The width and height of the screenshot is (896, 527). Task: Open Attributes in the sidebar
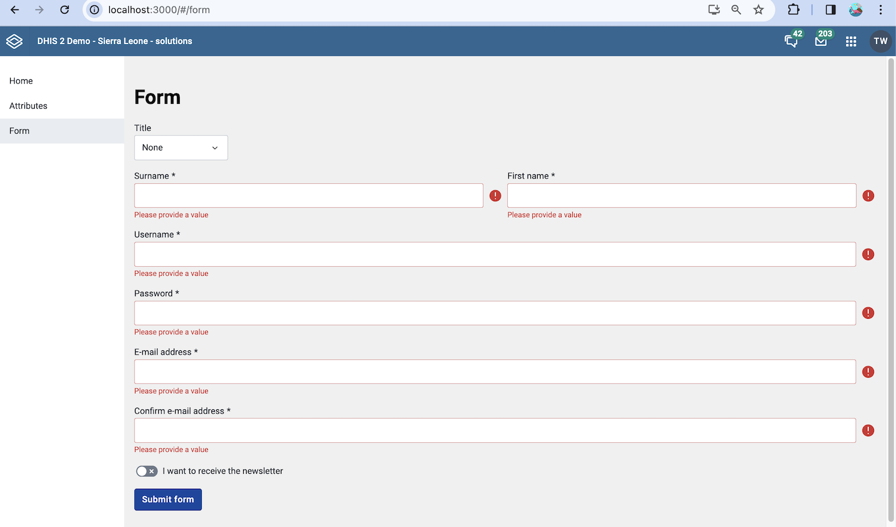click(x=62, y=106)
